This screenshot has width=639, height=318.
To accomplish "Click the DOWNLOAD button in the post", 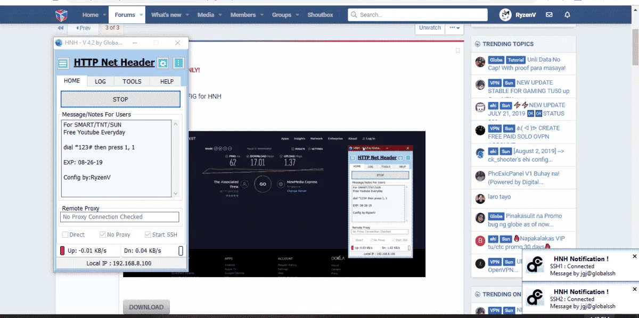I will (146, 307).
